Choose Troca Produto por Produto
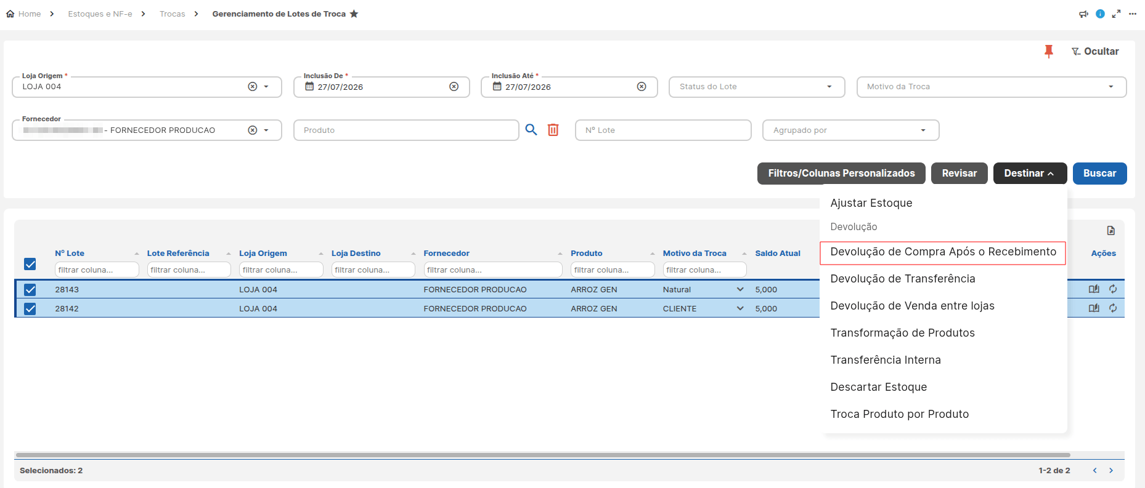Viewport: 1145px width, 488px height. [899, 414]
